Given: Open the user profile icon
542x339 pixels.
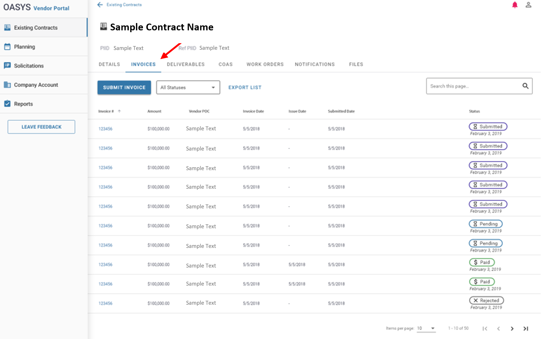Looking at the screenshot, I should 528,5.
